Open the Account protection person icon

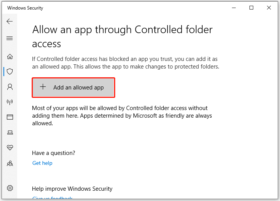coord(10,87)
